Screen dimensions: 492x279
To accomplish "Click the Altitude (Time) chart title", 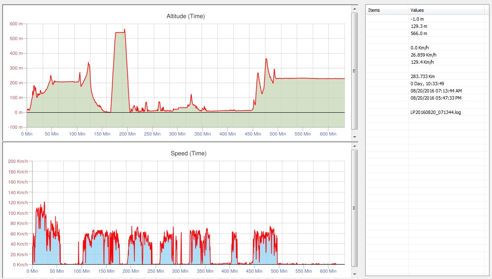I will [x=186, y=16].
